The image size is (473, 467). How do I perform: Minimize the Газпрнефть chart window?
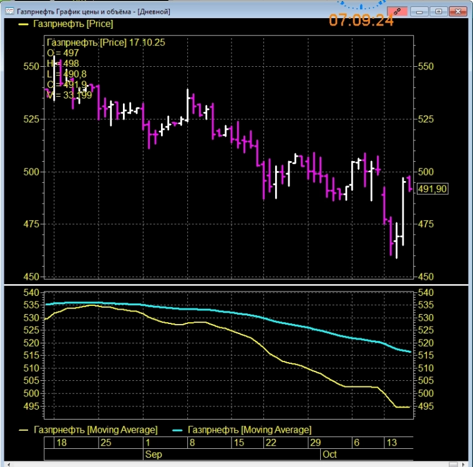420,12
